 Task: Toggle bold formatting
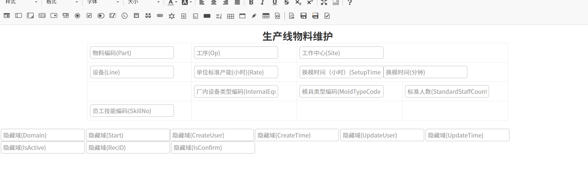[251, 3]
